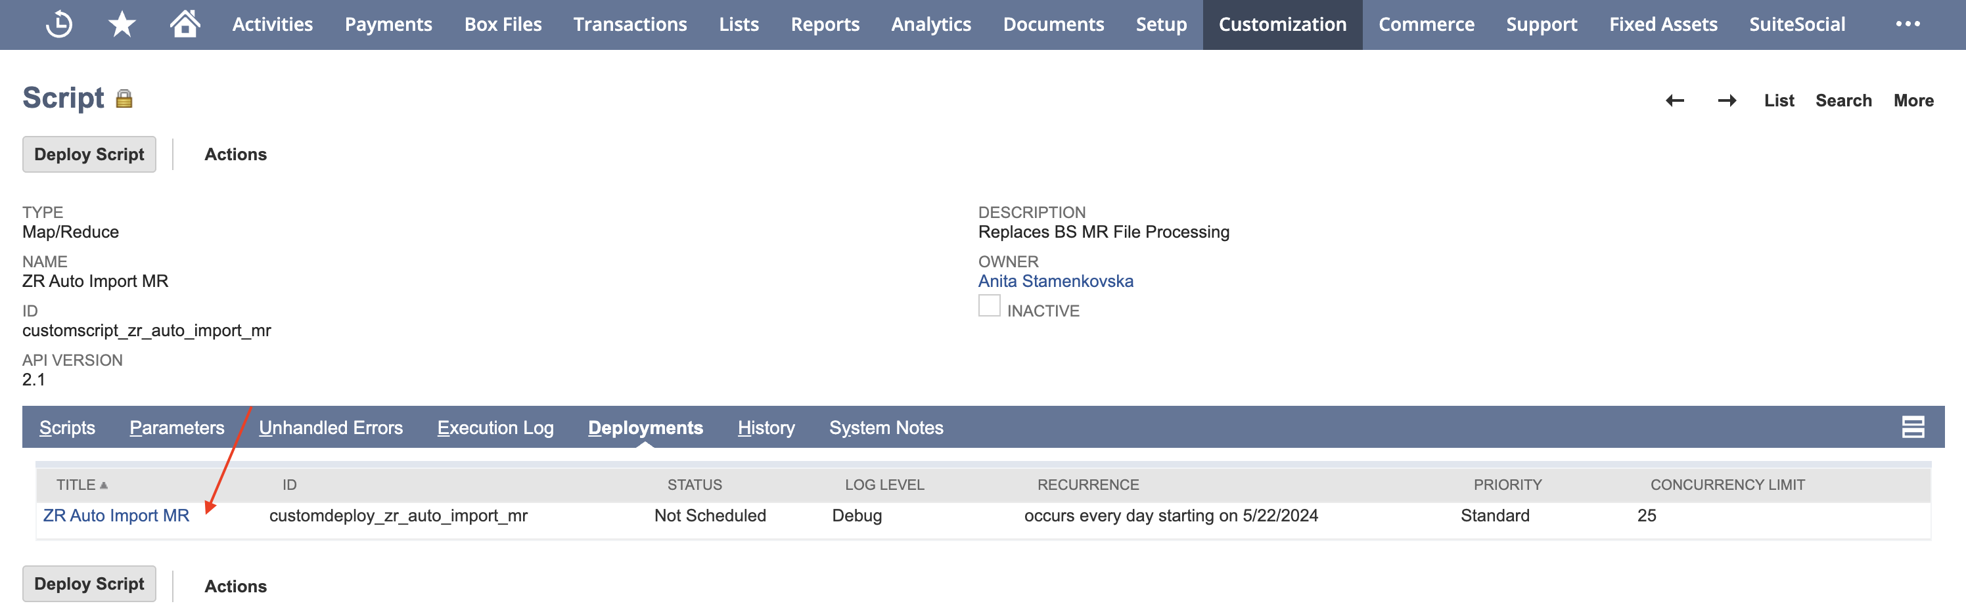Screen dimensions: 1966x612
Task: Open the overflow menu with three dots
Action: pyautogui.click(x=1908, y=24)
